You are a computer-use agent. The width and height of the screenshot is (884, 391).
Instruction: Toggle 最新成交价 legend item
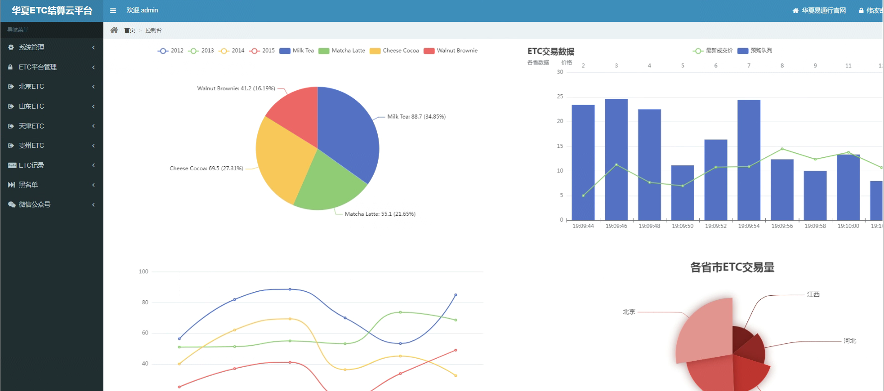tap(713, 51)
